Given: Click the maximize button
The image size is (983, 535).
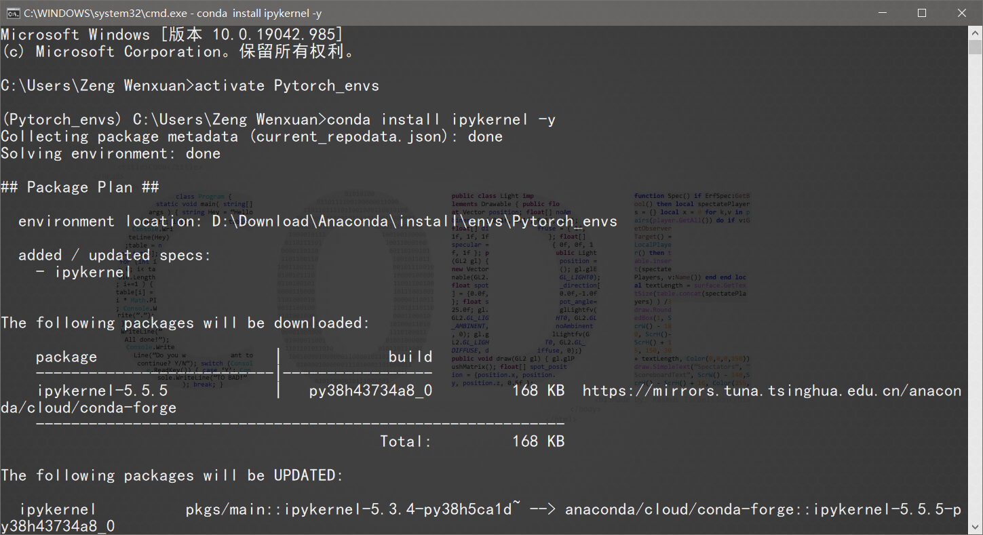Looking at the screenshot, I should point(921,12).
